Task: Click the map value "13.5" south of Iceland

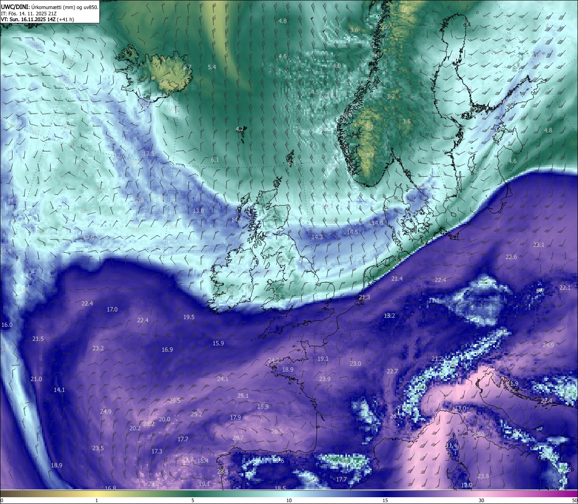Action: [149, 153]
